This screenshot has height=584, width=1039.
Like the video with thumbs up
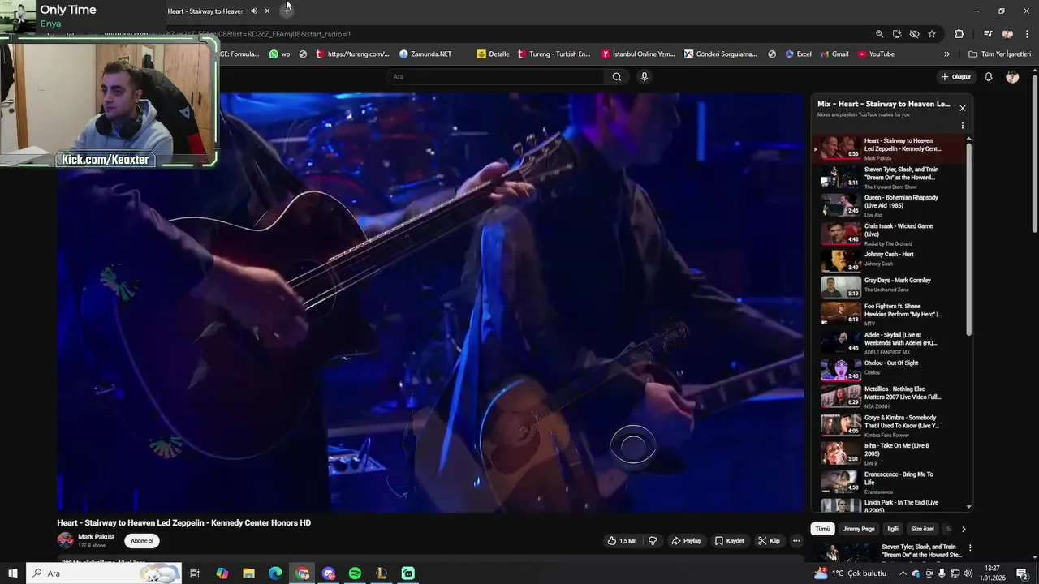[622, 541]
